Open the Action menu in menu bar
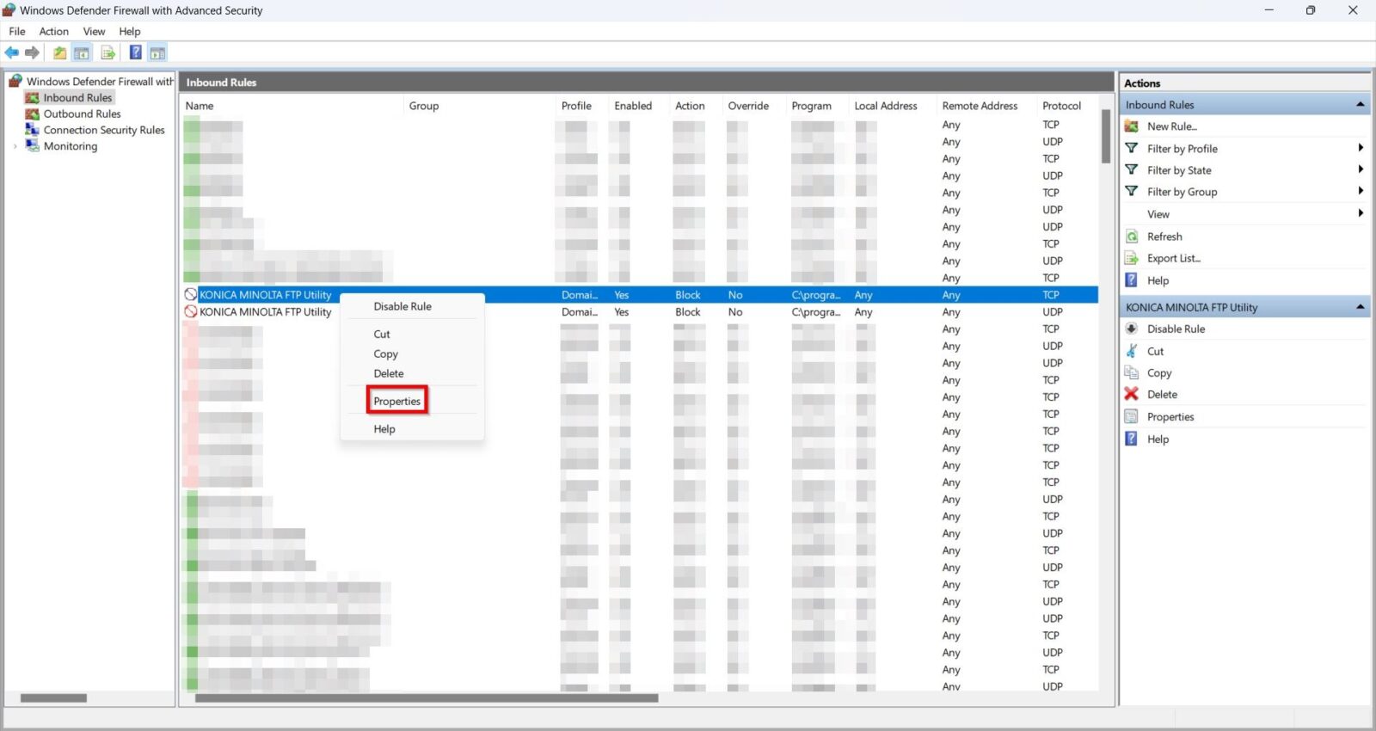 53,32
